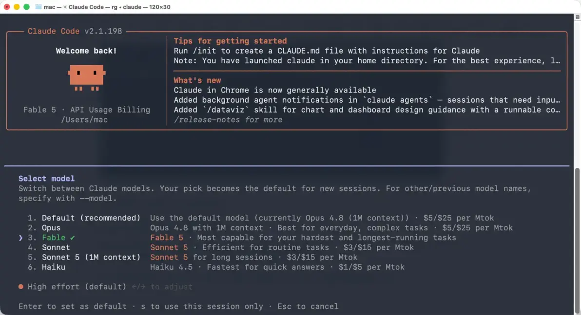581x315 pixels.
Task: Click the background agent notifications line
Action: (x=367, y=100)
